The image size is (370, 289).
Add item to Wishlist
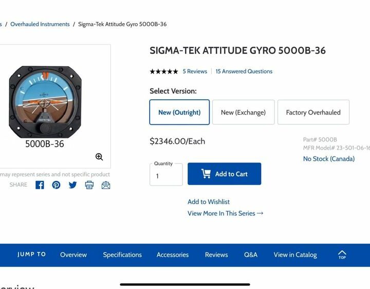209,202
